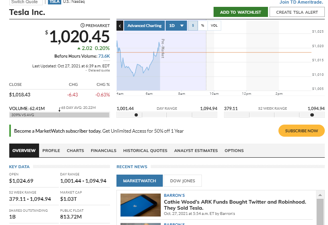Click the Recent News heading
Screen dimensions: 328x225
(132, 167)
